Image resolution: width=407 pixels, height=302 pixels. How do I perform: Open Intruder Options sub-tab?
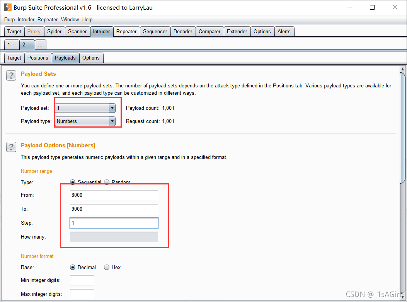[x=91, y=58]
